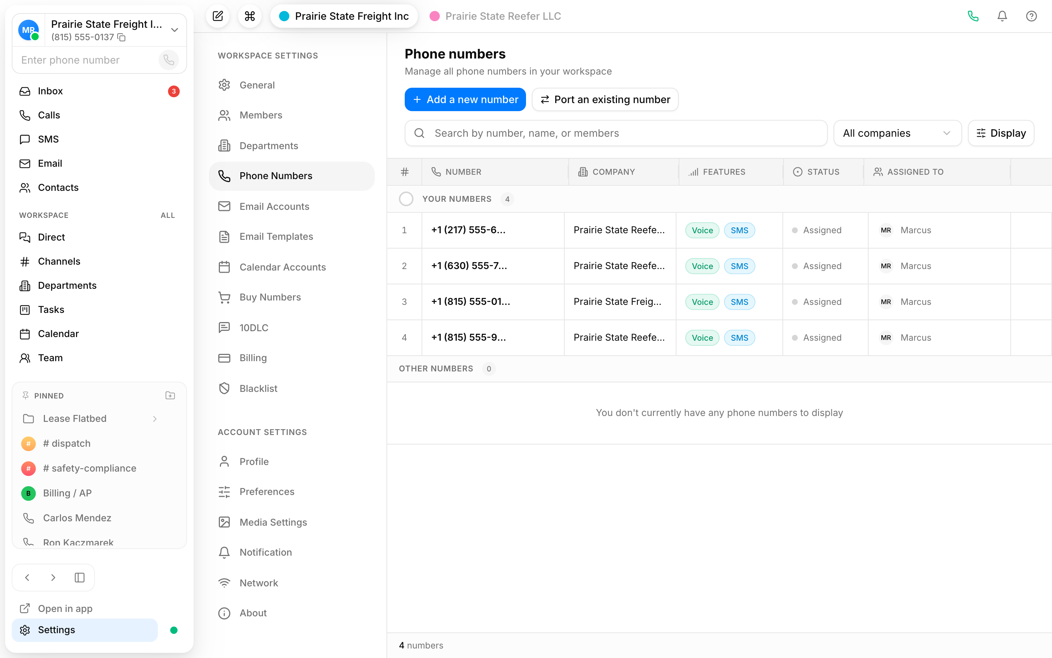Click the dial button next to phone input

pos(169,60)
